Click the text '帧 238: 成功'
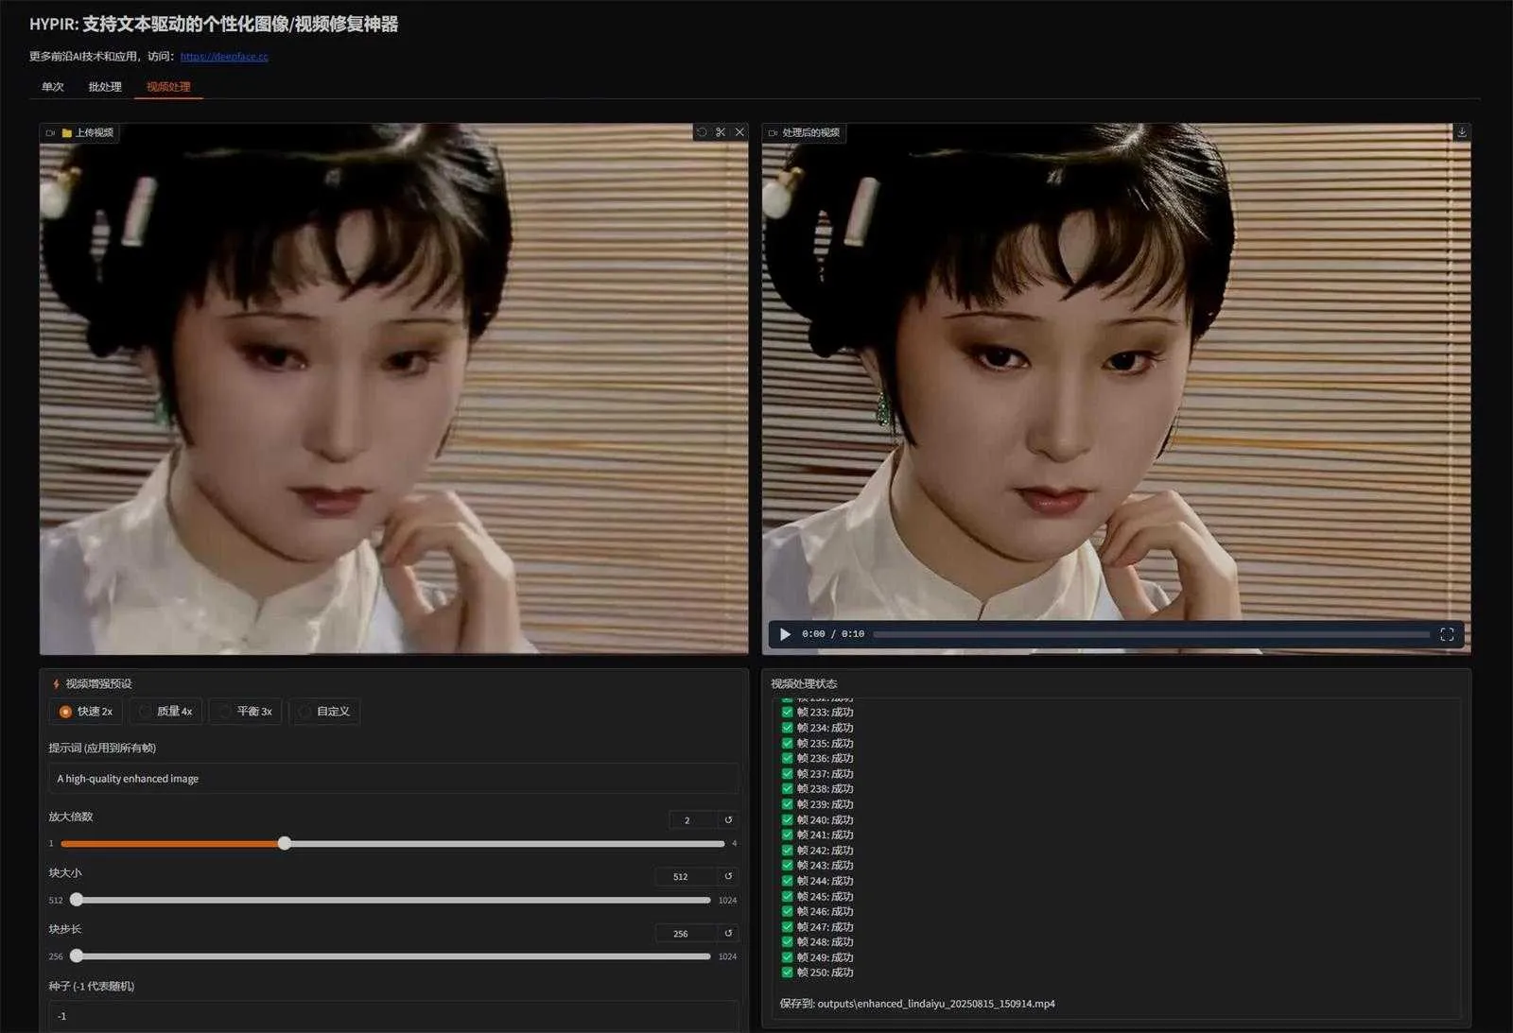The image size is (1513, 1033). (x=825, y=789)
